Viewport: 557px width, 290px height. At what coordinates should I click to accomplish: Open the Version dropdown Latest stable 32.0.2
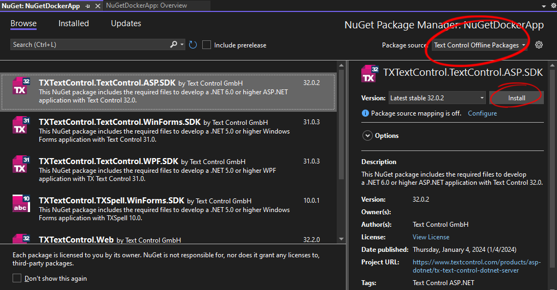(x=437, y=98)
